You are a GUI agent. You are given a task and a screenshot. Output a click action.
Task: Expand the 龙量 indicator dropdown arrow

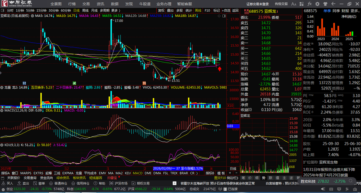pyautogui.click(x=2, y=88)
